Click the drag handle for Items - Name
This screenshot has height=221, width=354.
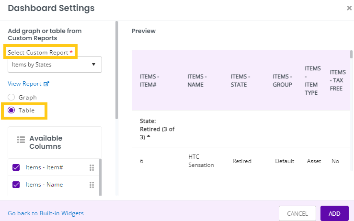(91, 185)
